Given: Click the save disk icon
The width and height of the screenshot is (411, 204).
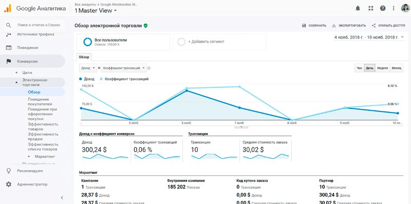Looking at the screenshot, I should (x=304, y=26).
